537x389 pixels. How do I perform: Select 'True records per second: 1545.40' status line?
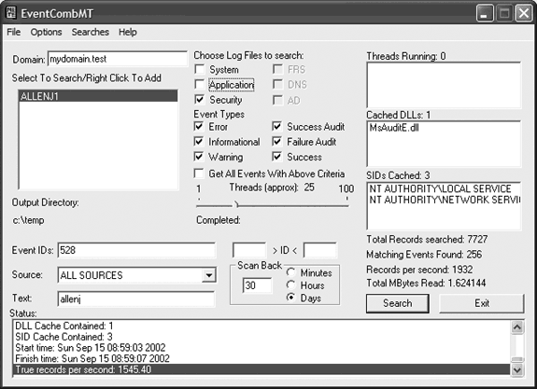pos(261,369)
